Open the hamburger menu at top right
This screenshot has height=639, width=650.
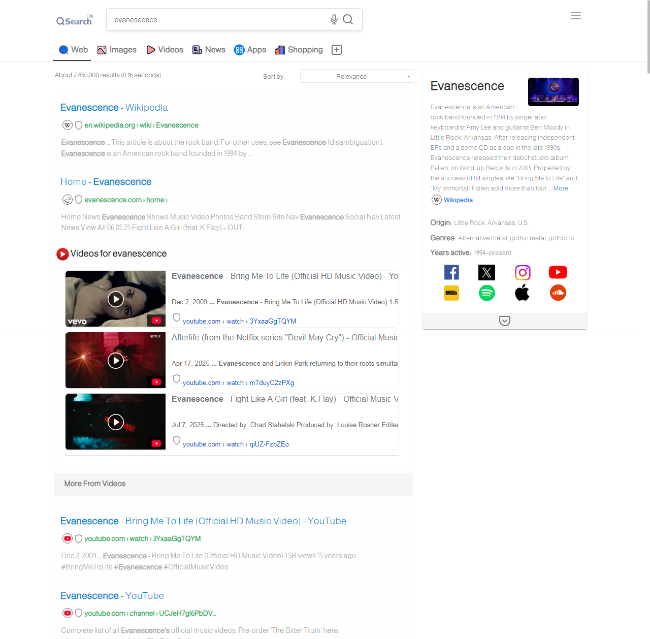(x=575, y=16)
